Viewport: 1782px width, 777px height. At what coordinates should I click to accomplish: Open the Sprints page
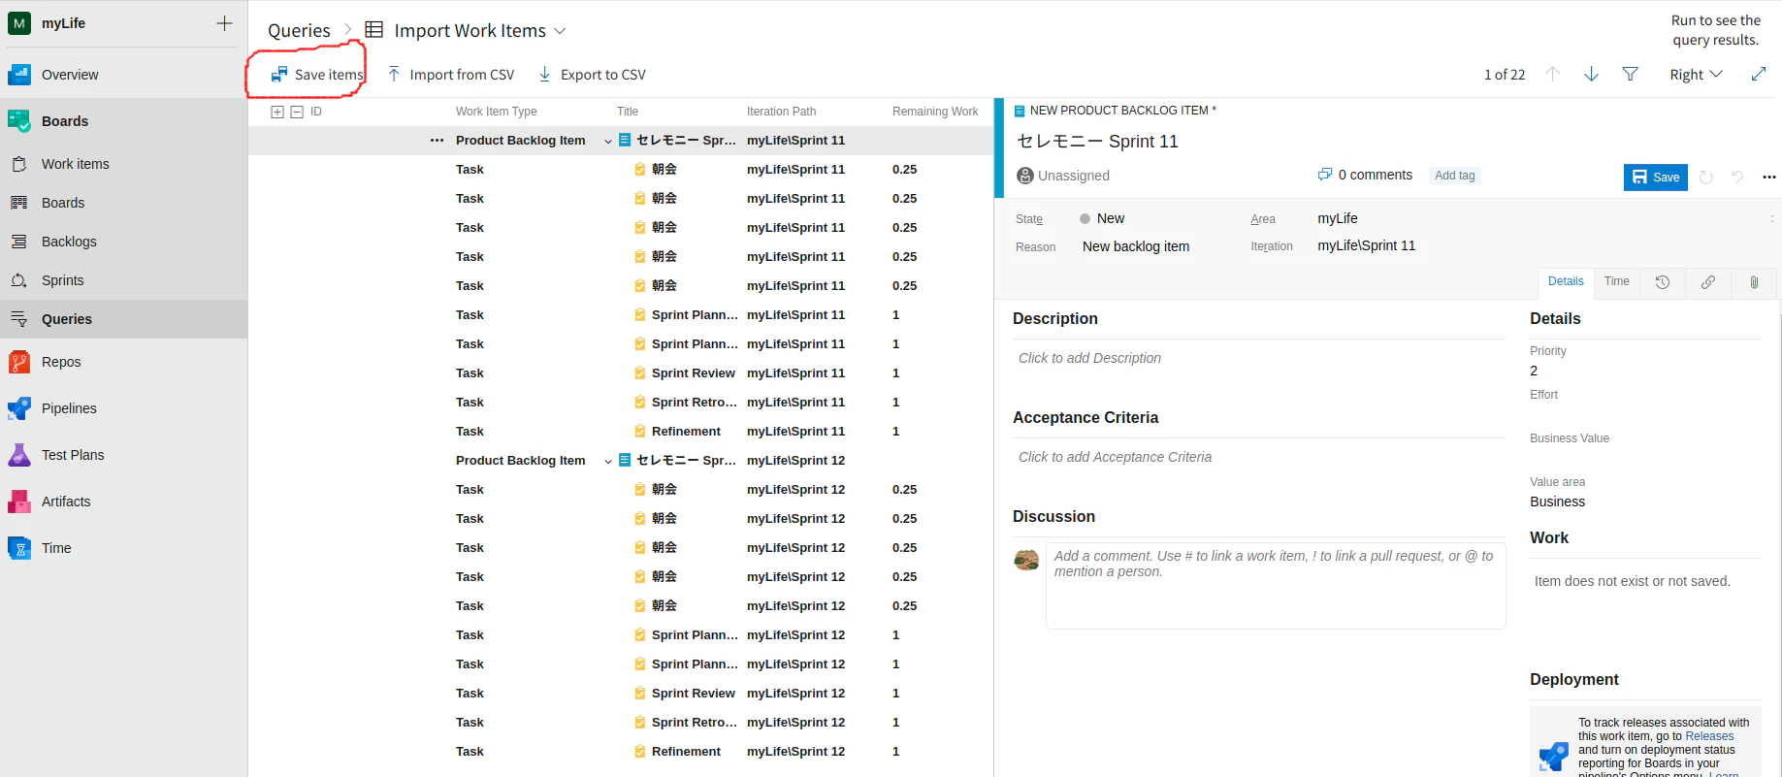click(63, 280)
